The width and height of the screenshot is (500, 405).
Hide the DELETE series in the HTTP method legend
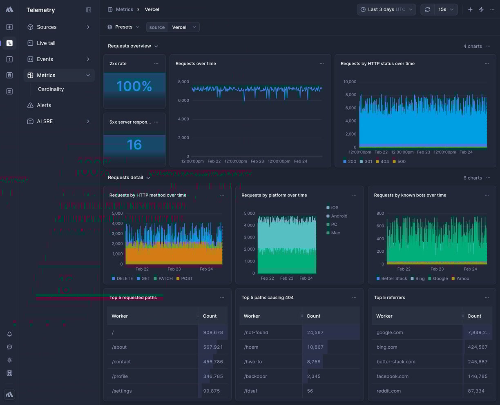[x=122, y=278]
